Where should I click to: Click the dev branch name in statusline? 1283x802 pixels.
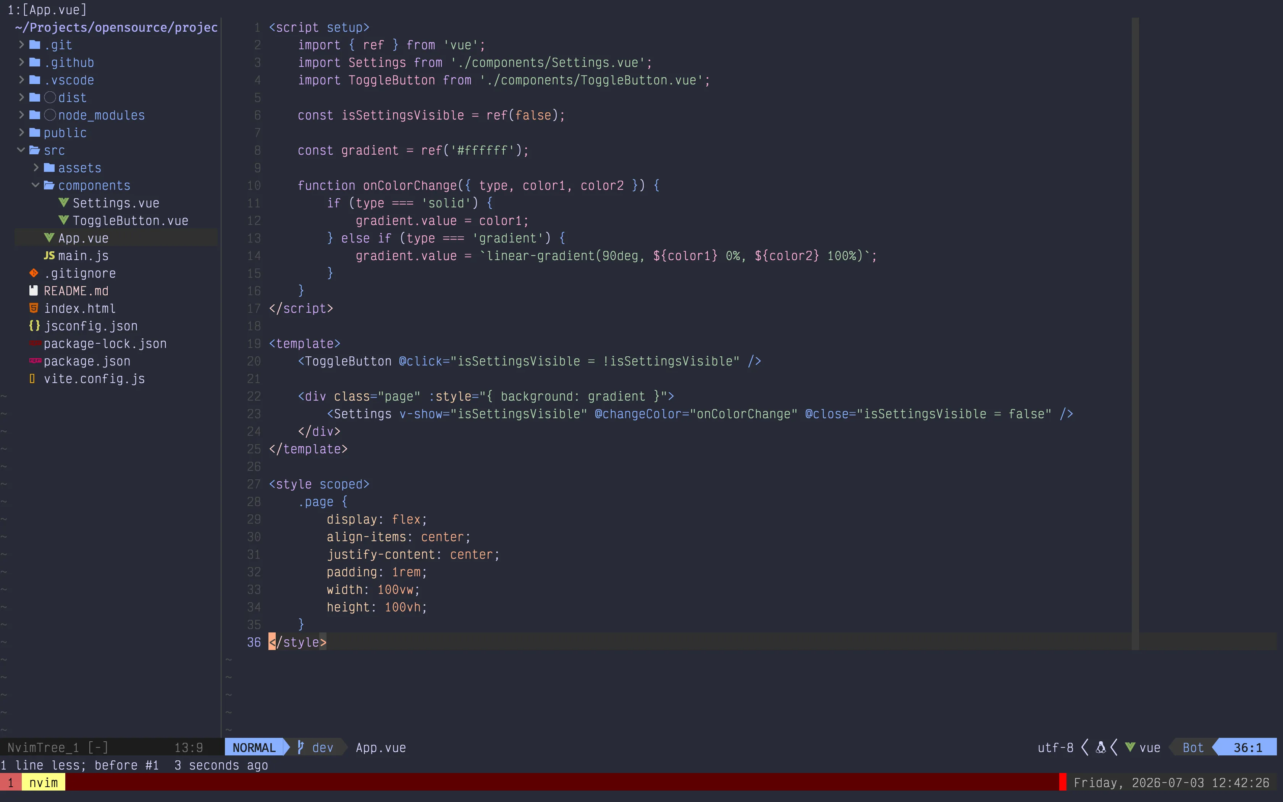322,747
